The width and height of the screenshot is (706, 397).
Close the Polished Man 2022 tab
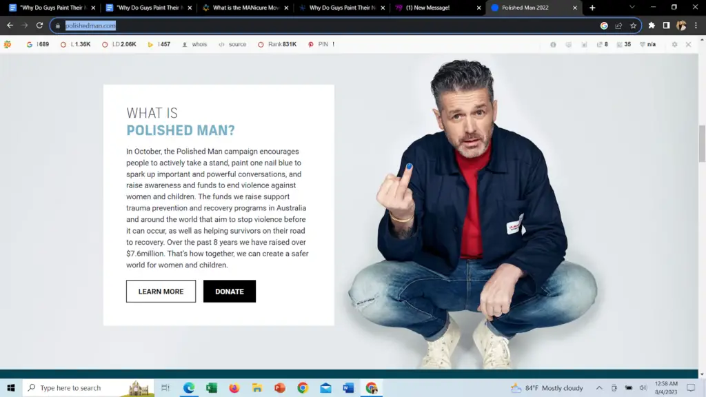575,8
